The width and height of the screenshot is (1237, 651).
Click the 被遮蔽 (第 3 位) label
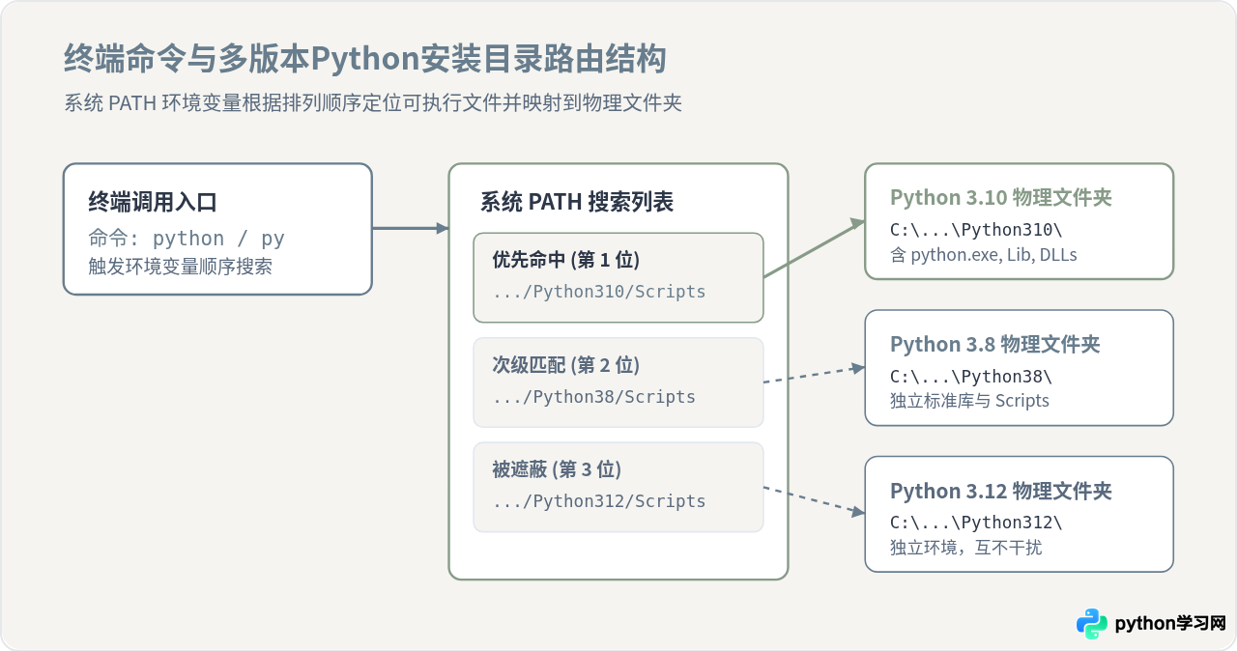(557, 469)
